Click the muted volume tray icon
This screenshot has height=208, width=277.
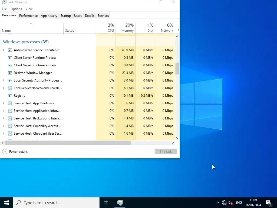[230, 203]
